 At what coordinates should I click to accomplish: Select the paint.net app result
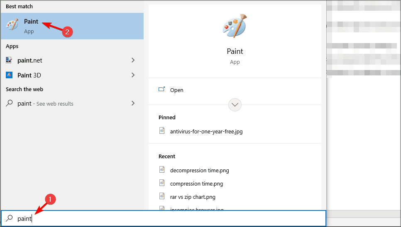point(29,60)
